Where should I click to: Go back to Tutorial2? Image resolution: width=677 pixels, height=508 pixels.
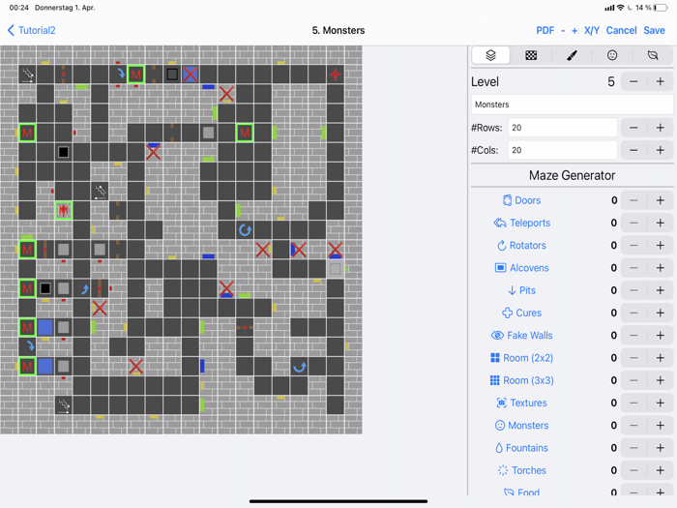tap(32, 30)
